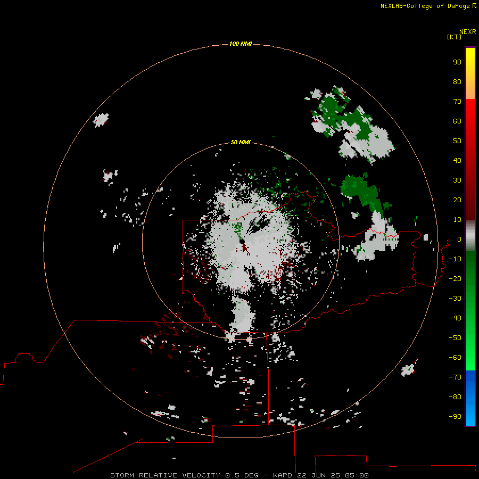The width and height of the screenshot is (479, 479).
Task: Click the 20 value on the velocity scale
Action: (457, 200)
